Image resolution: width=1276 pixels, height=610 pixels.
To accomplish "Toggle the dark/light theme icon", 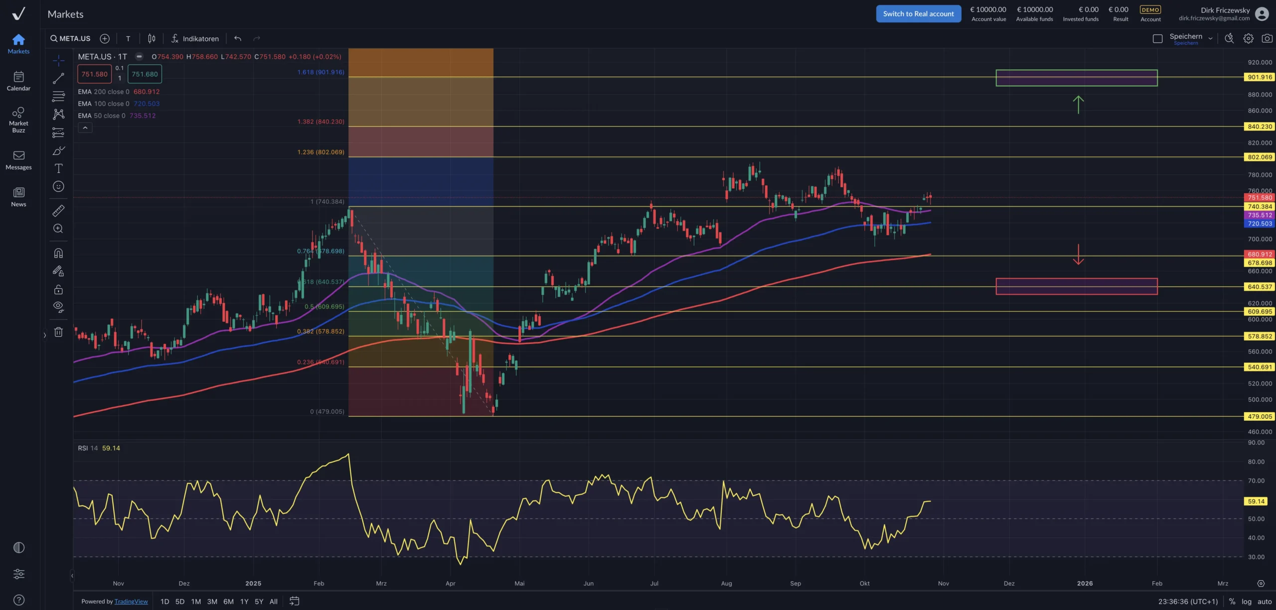I will click(x=18, y=548).
